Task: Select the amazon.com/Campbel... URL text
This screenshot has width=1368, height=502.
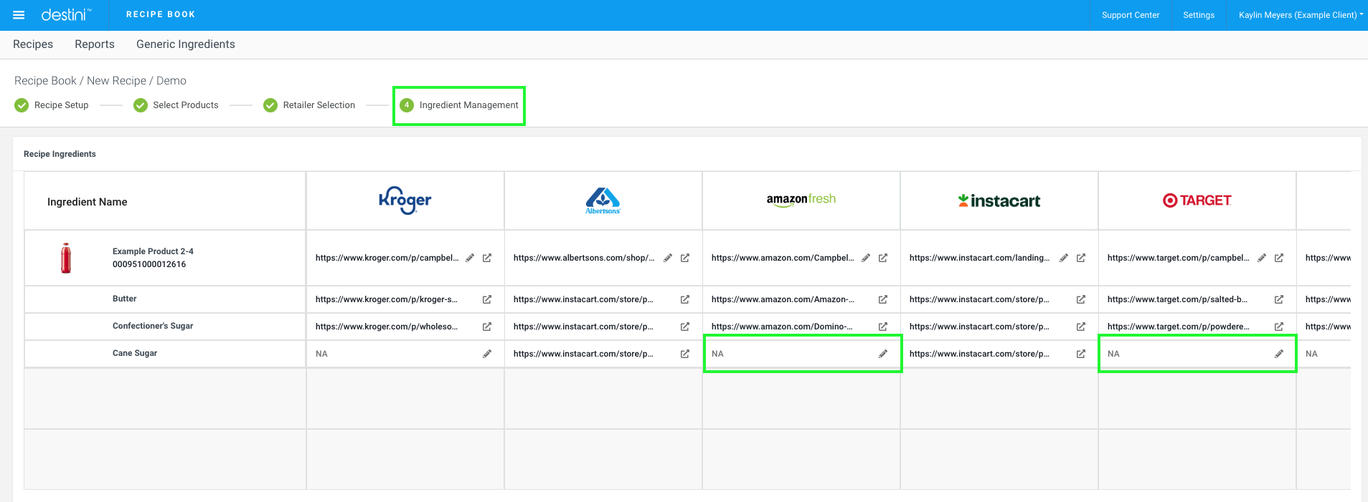Action: click(x=783, y=258)
